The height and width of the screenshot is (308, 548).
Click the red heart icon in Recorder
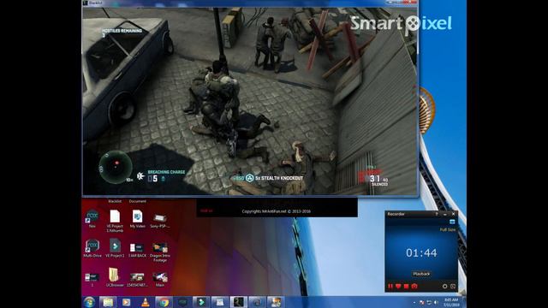pyautogui.click(x=398, y=287)
